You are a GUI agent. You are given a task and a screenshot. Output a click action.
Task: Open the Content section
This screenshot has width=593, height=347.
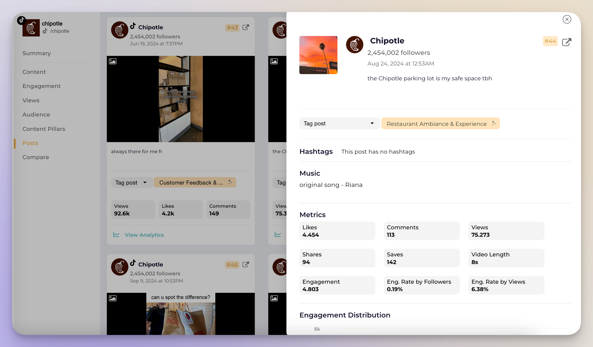pyautogui.click(x=34, y=72)
